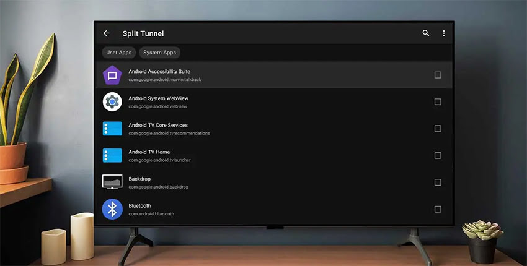Toggle the Android TV Home checkbox

point(438,156)
